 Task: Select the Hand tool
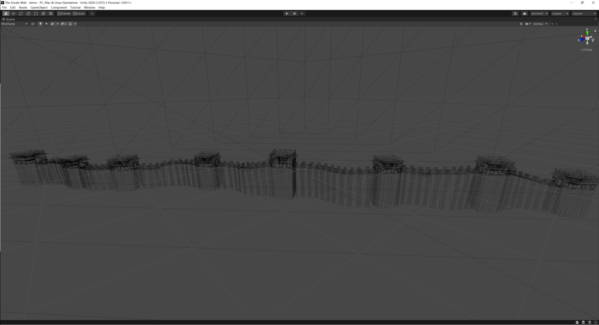coord(6,14)
